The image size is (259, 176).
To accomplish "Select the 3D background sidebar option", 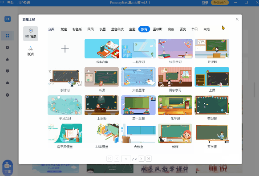I will [x=30, y=33].
